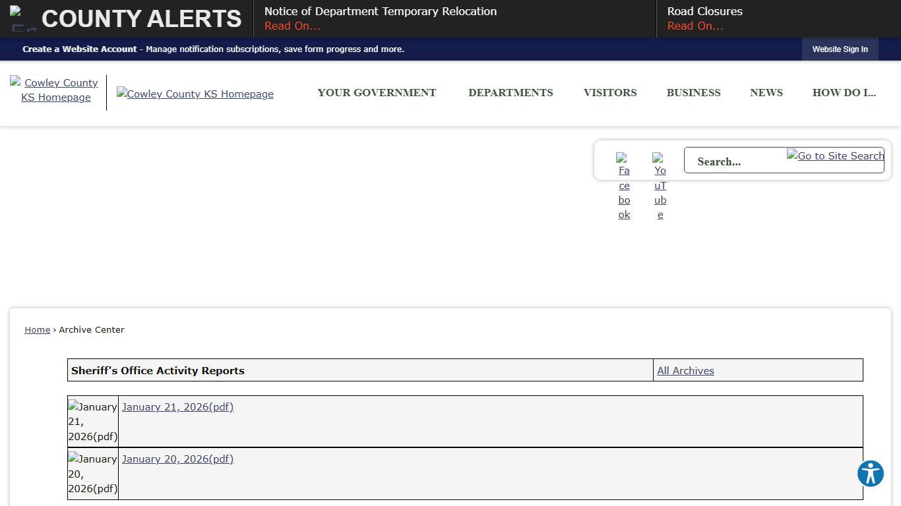Open the accessibility options icon
The image size is (901, 506).
[x=870, y=474]
